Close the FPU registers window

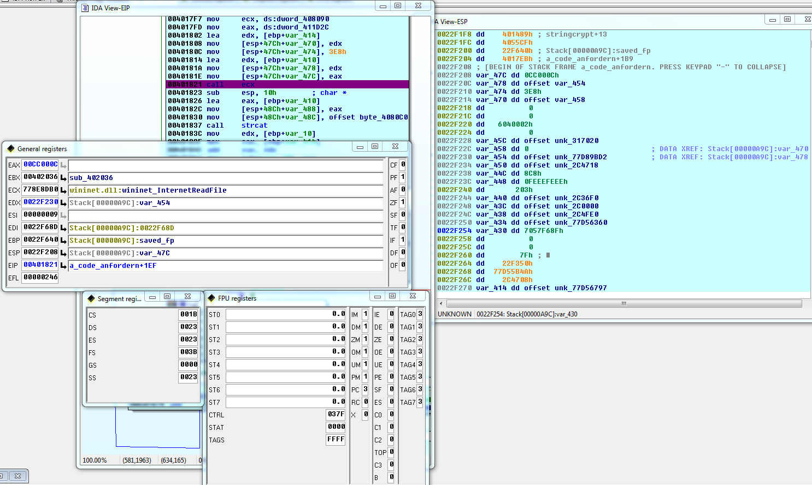(413, 296)
